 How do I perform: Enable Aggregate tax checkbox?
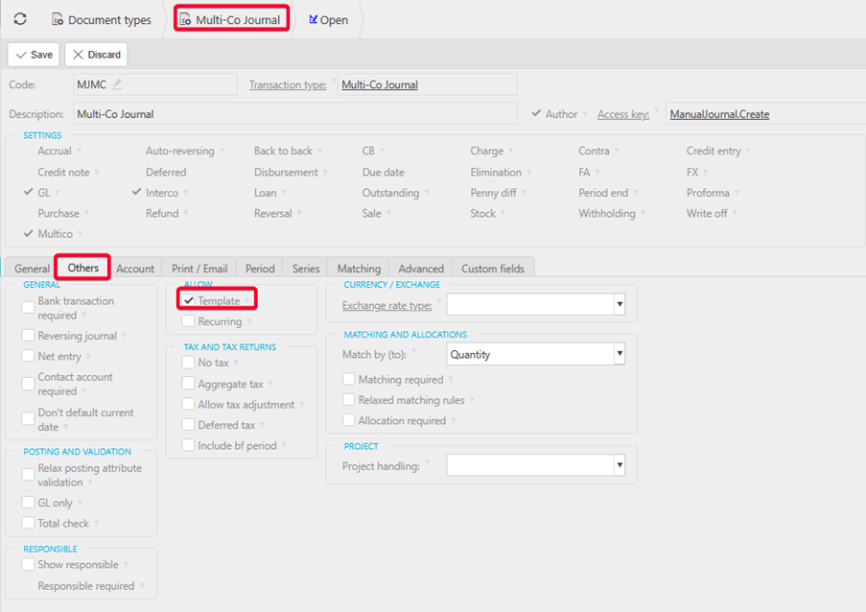188,384
